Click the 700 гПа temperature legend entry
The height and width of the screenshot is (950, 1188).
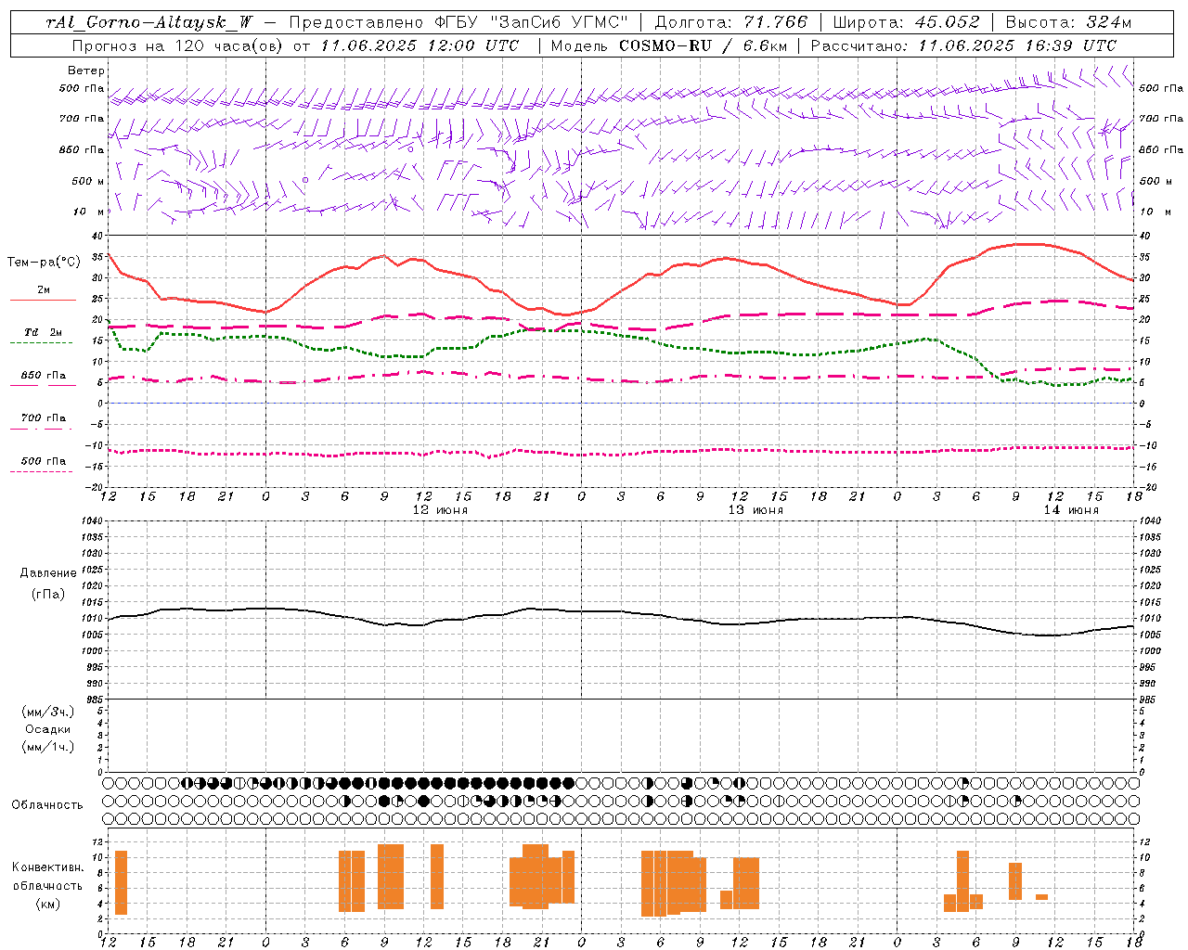44,418
